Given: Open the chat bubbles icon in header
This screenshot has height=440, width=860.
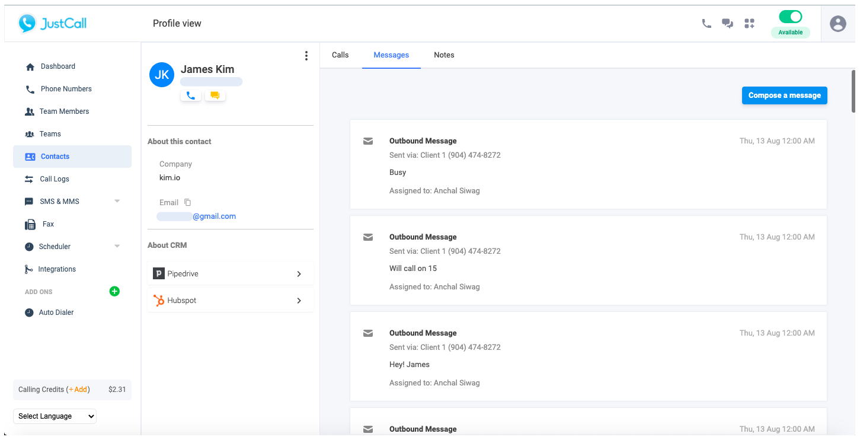Looking at the screenshot, I should pos(727,24).
